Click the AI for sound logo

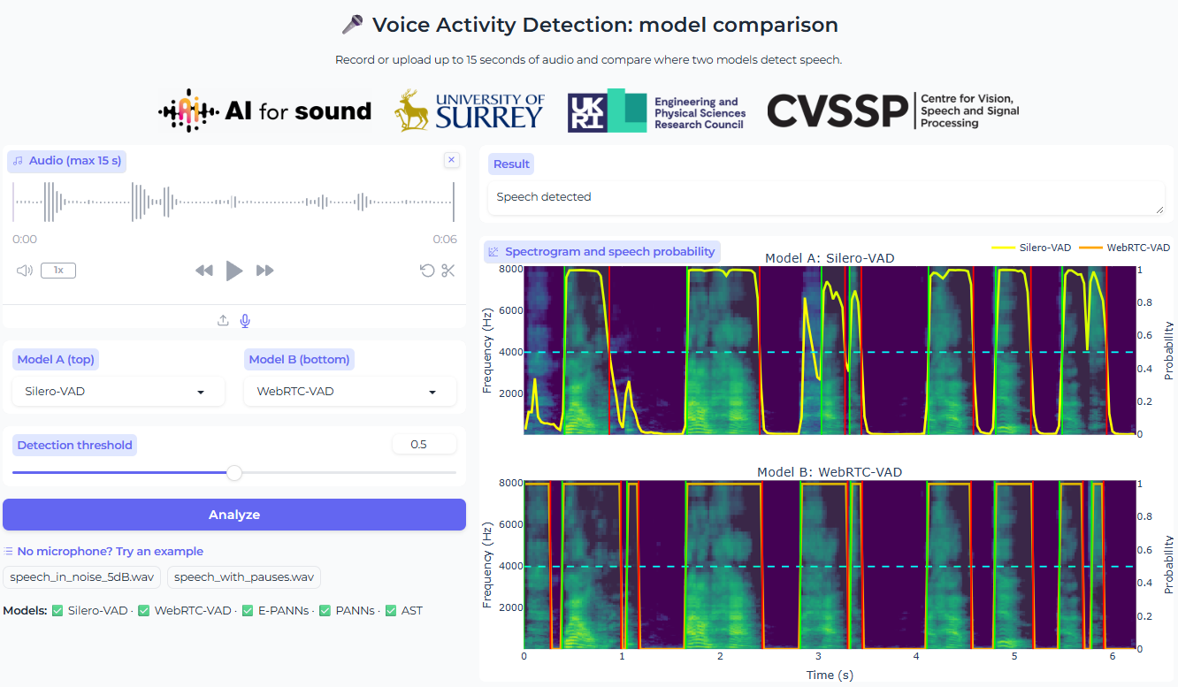pyautogui.click(x=264, y=111)
